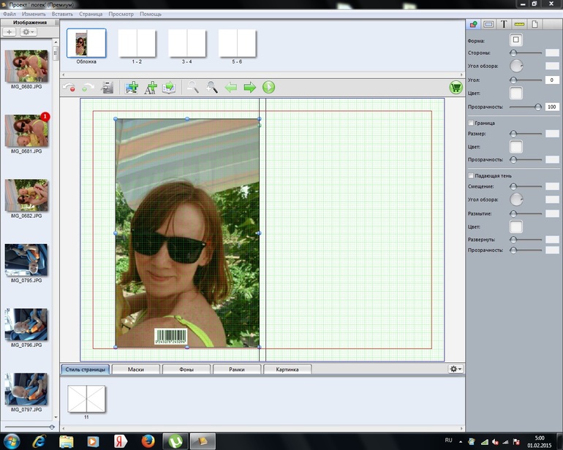Enable the Граница border checkbox
The height and width of the screenshot is (450, 563).
coord(471,123)
